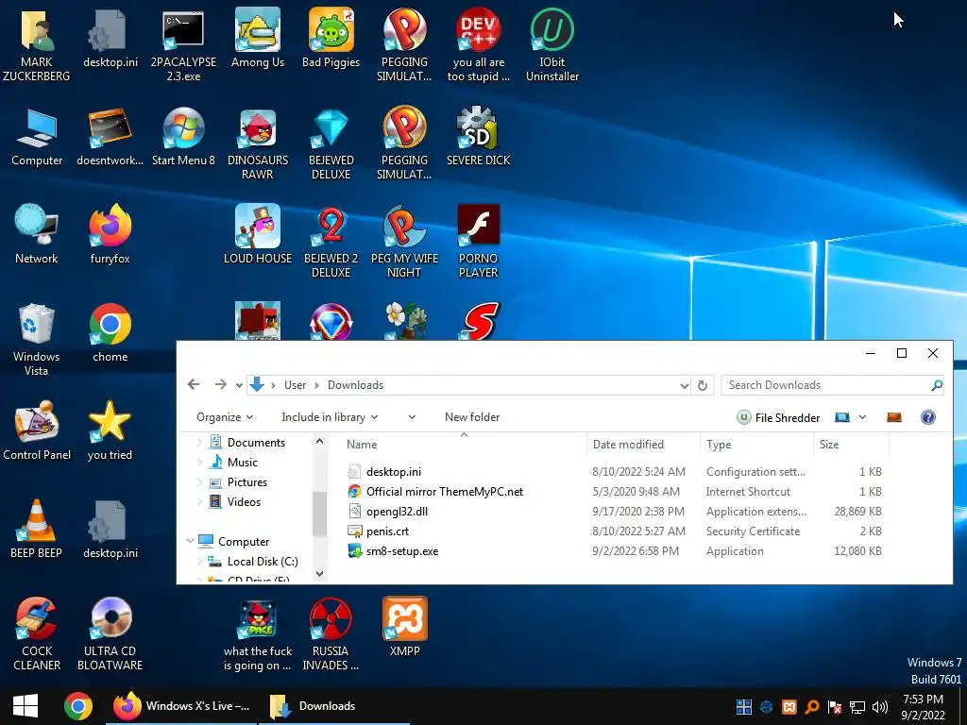Switch to Windows X's Live taskbar item
Screen dimensions: 967x725
pos(182,706)
